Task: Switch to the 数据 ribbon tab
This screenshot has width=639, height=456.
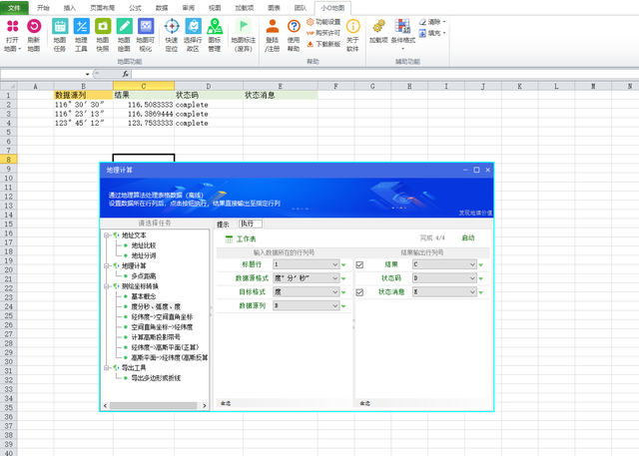Action: 162,8
